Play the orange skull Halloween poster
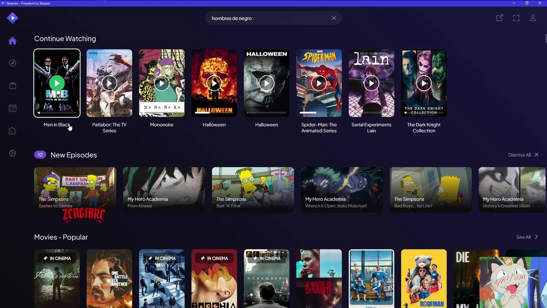This screenshot has height=308, width=547. 214,83
